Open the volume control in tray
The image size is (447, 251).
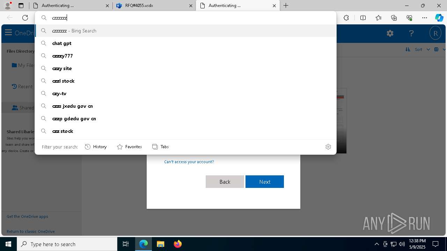coord(402,244)
